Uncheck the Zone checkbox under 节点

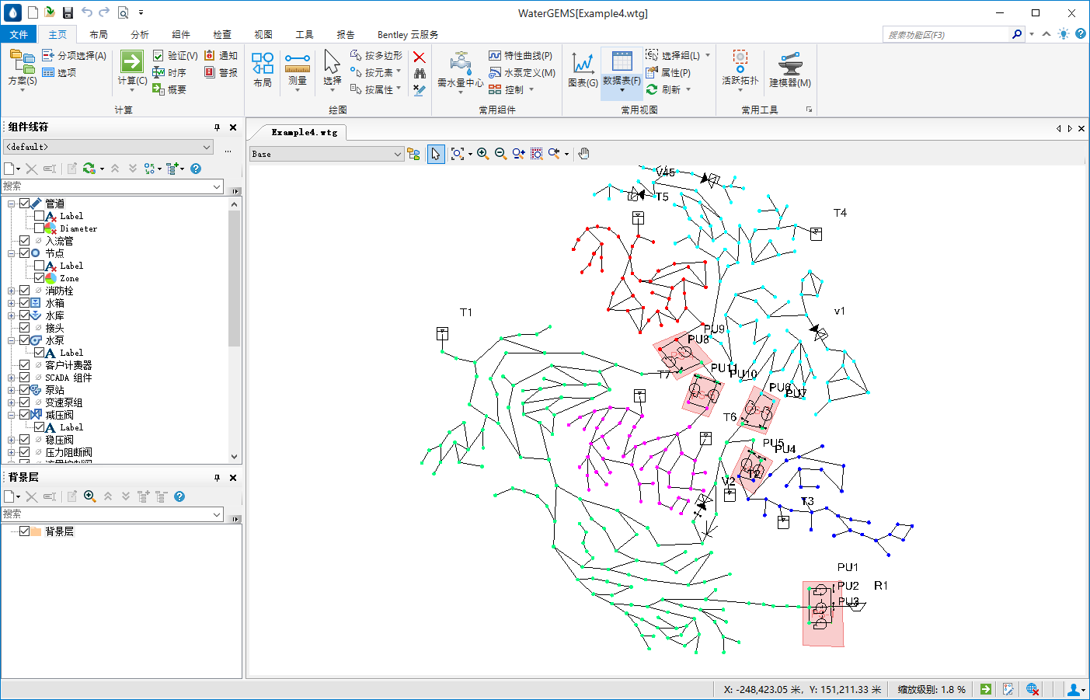[39, 278]
